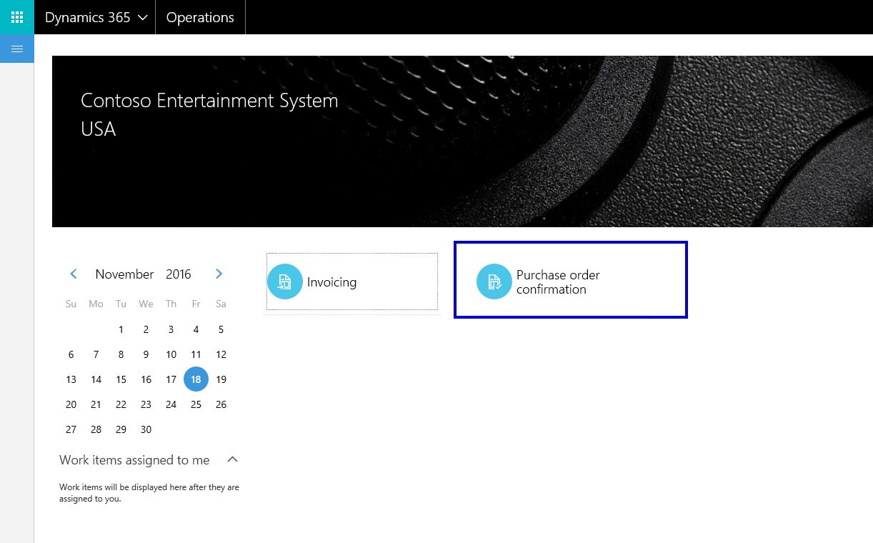Select the year 2016 in the calendar header
Viewport: 873px width, 543px height.
[x=179, y=274]
